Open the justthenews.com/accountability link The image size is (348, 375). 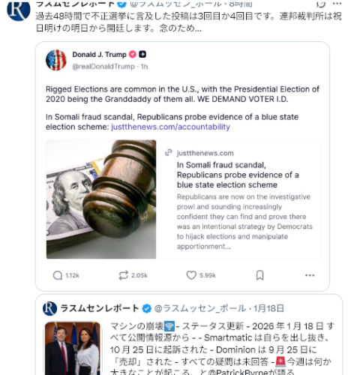(170, 127)
